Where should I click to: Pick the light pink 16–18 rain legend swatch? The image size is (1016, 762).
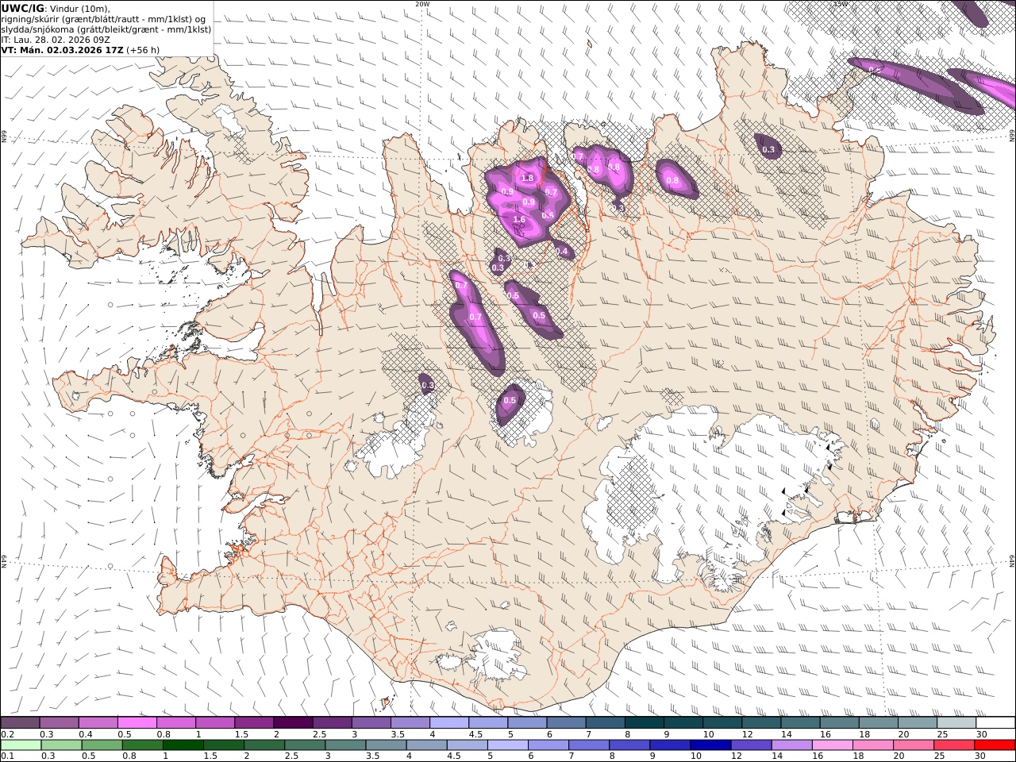point(832,745)
